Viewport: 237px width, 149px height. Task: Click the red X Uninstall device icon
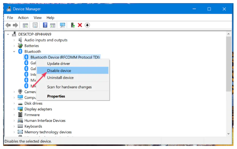(80, 25)
